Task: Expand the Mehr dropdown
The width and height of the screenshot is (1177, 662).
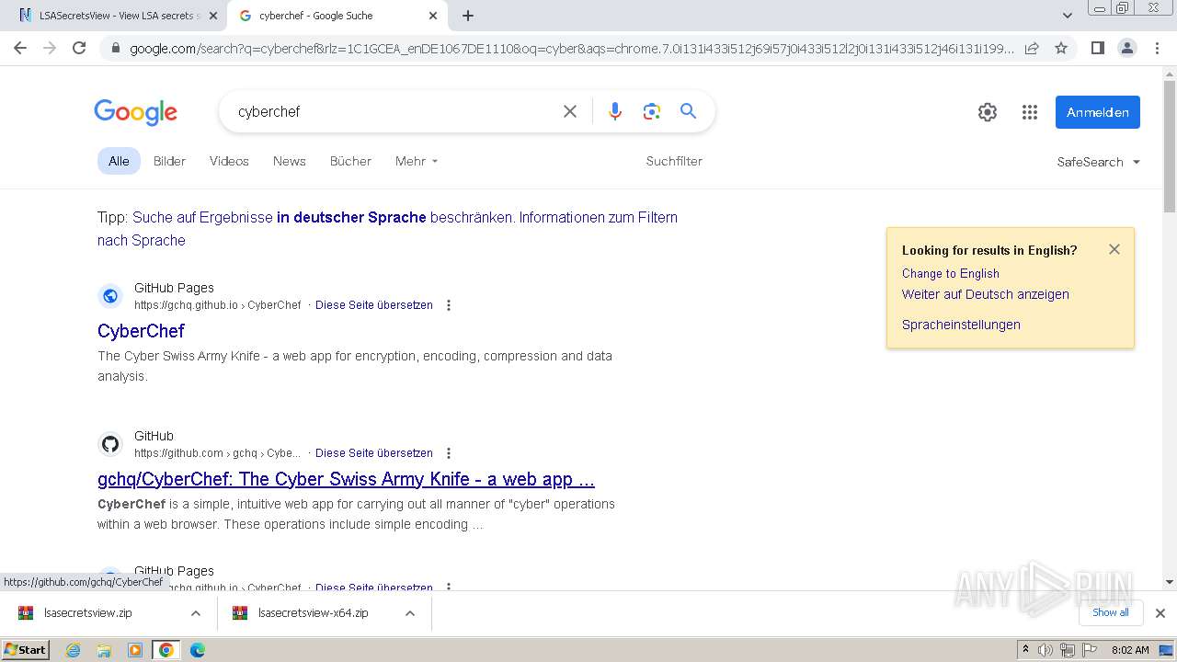Action: (x=417, y=161)
